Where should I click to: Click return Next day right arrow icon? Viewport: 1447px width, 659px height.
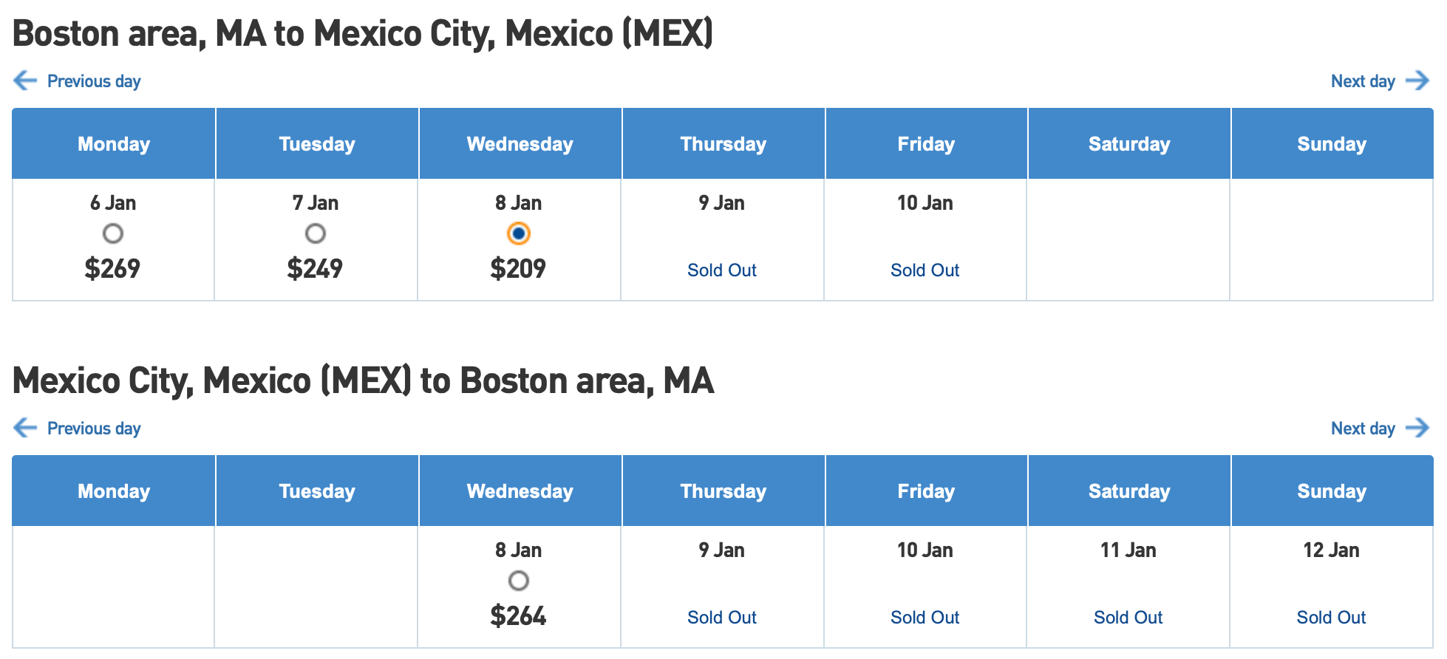click(1417, 428)
